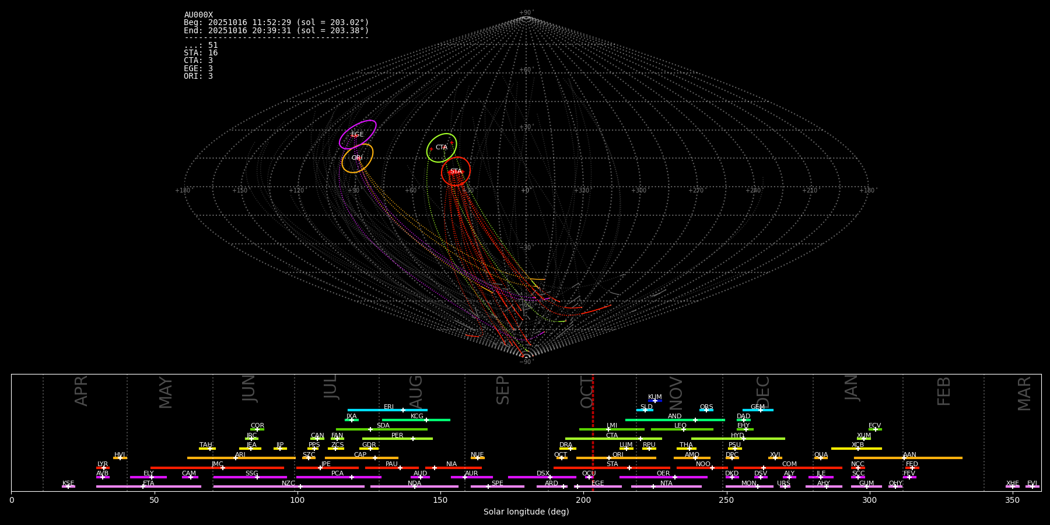Select the orange AAN shower bar

point(908,458)
